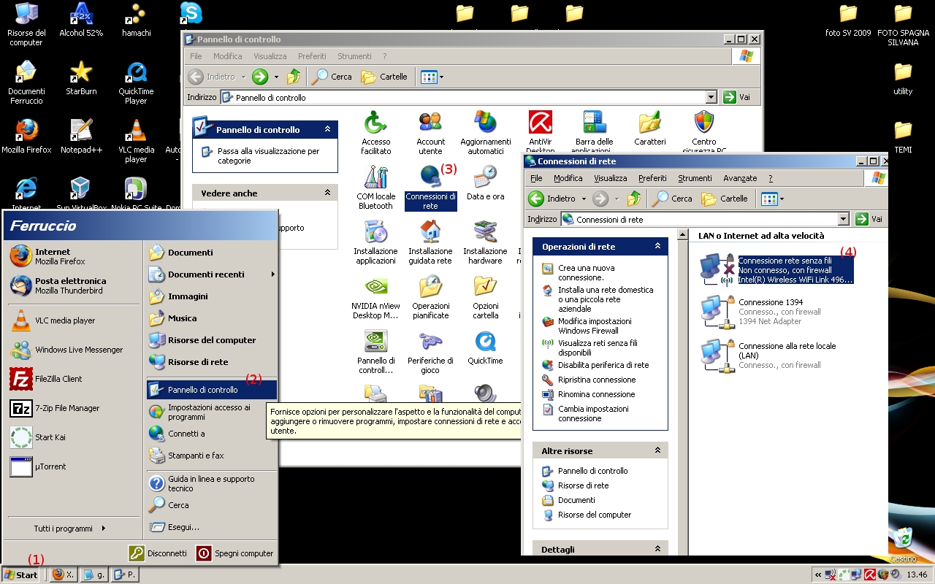Screen dimensions: 935x584
Task: Click Visualizza reti senza fili disponibili
Action: click(x=598, y=347)
